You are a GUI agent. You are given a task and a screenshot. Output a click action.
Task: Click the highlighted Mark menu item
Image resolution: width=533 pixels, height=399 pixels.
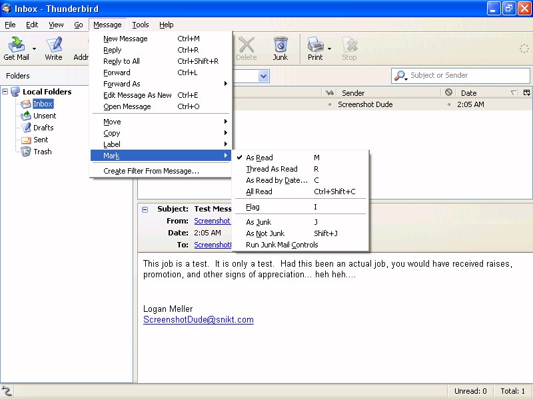[161, 156]
